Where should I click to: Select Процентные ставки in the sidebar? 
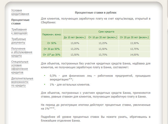click(20, 22)
